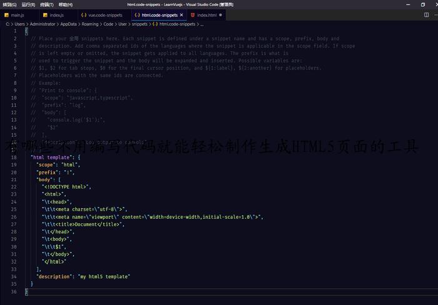
Task: Click the snippets breadcrumb segment
Action: pyautogui.click(x=140, y=24)
